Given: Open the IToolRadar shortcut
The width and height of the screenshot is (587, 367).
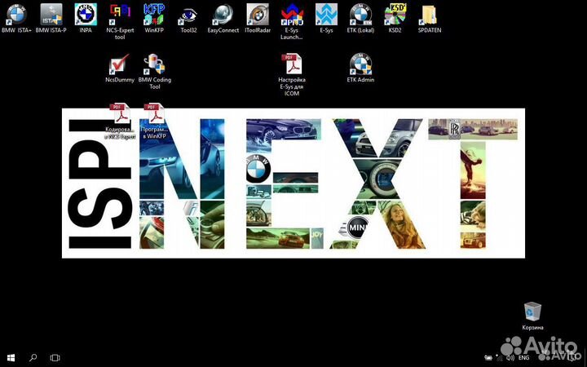Looking at the screenshot, I should 257,15.
